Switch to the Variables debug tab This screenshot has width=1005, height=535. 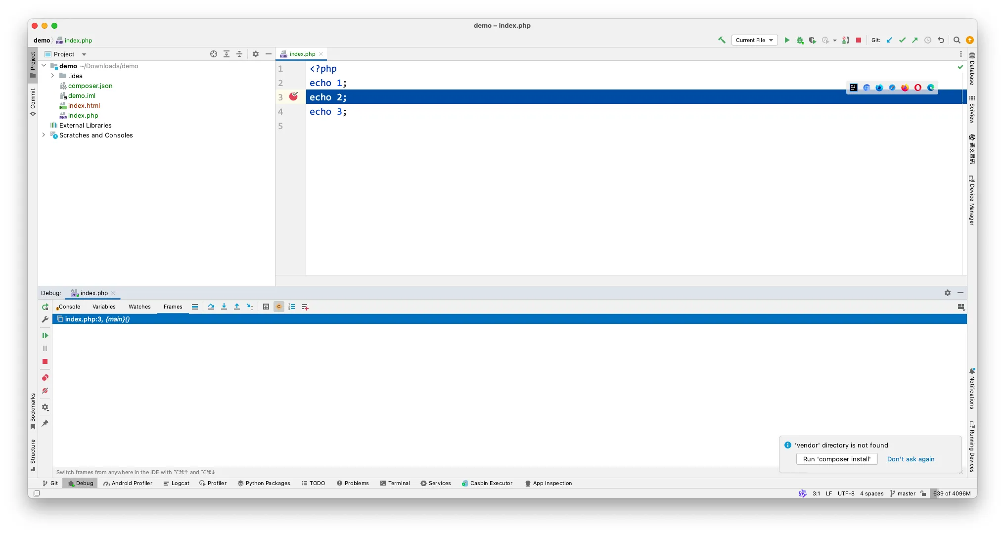tap(104, 307)
